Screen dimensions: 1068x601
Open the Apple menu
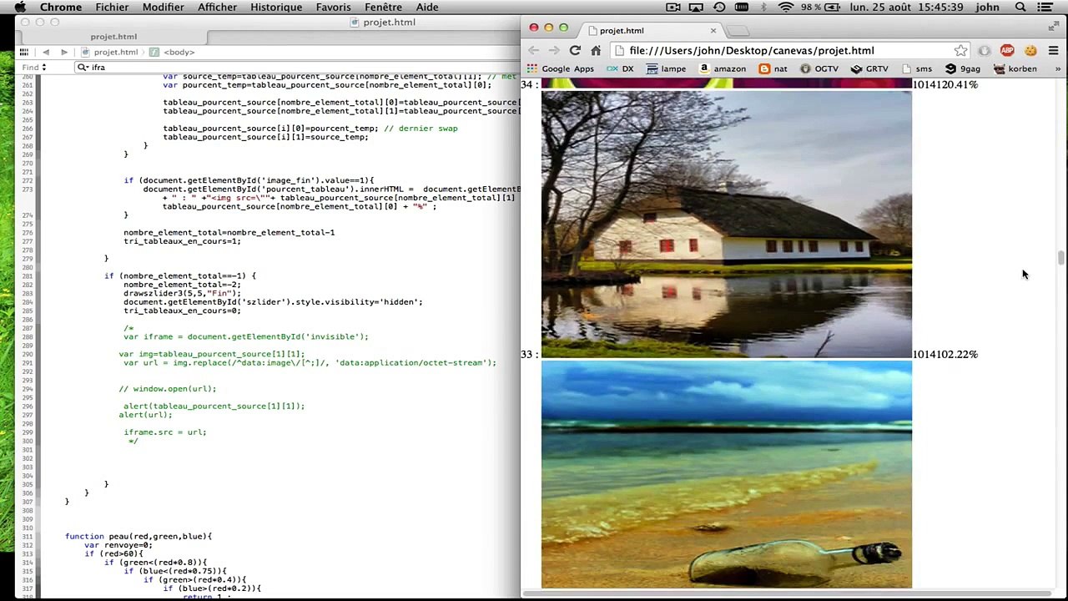point(21,8)
